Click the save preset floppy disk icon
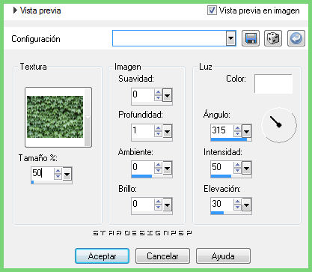Screen dimensions: 312x272 click(x=251, y=38)
